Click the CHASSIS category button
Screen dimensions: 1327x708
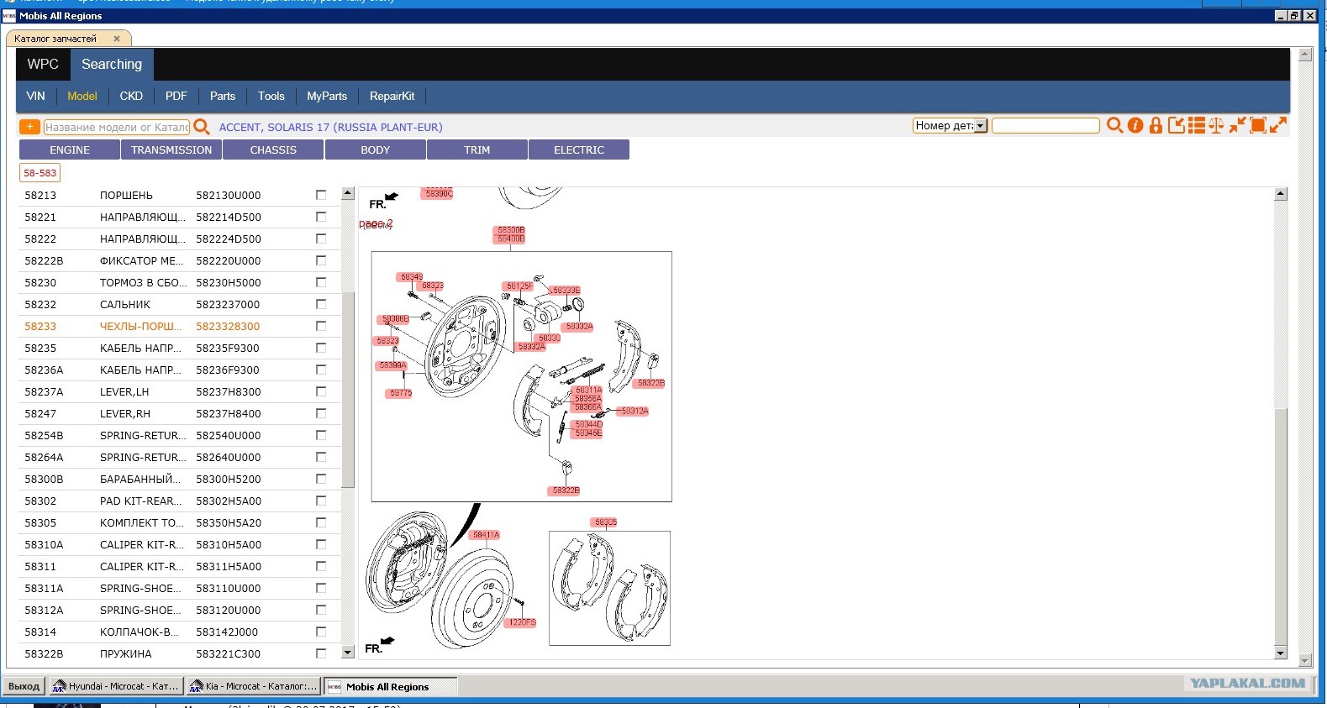[x=273, y=149]
